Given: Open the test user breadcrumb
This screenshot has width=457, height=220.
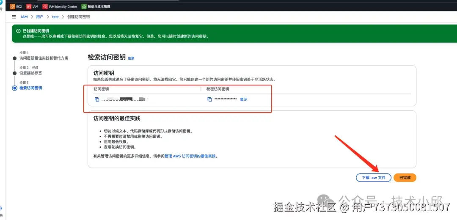Looking at the screenshot, I should click(x=55, y=17).
